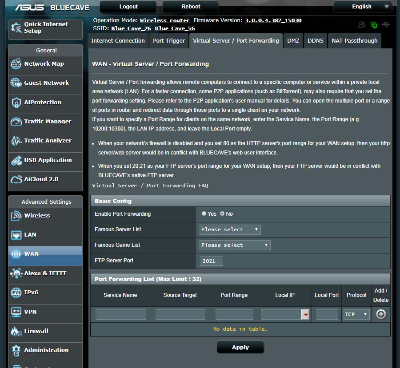Focus the Local IP input field
This screenshot has height=368, width=400.
point(281,314)
